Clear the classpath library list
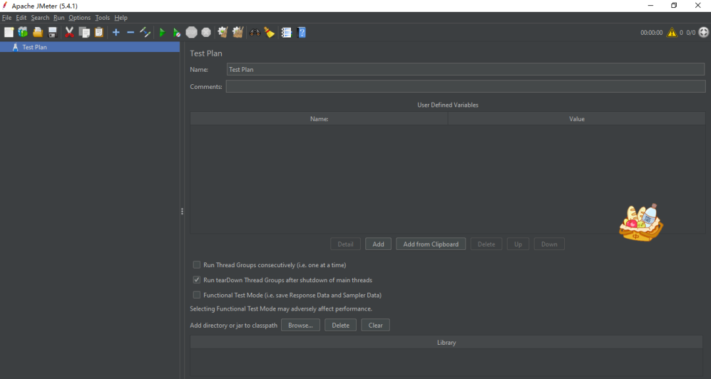 375,325
